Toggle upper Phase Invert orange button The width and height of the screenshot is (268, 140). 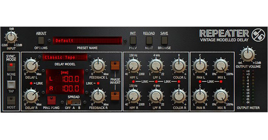point(115,66)
